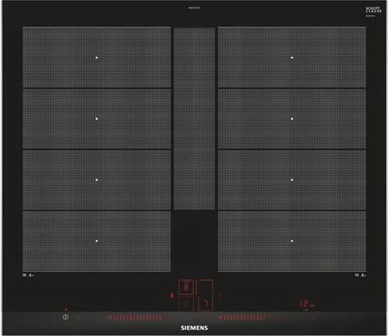Tap the top-right cooking zone center dot
This screenshot has width=388, height=336.
pyautogui.click(x=292, y=58)
